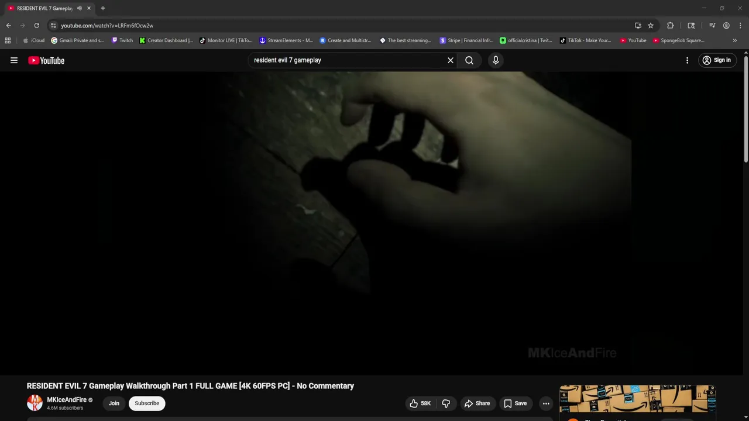Click the page vertical scrollbar

pos(746,108)
